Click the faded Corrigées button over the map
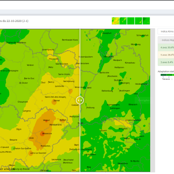Image resolution: width=174 pixels, height=174 pixels. pyautogui.click(x=144, y=100)
